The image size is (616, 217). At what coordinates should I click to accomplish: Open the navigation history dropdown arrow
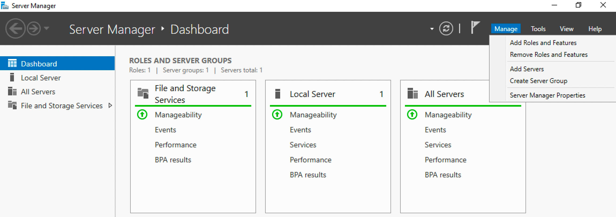click(x=47, y=28)
